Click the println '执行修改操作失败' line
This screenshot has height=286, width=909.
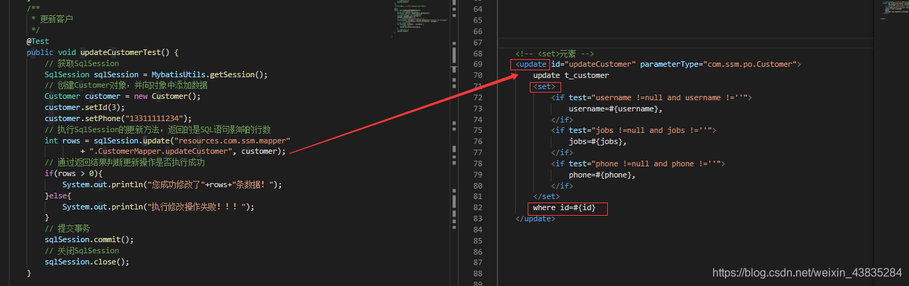(x=158, y=207)
